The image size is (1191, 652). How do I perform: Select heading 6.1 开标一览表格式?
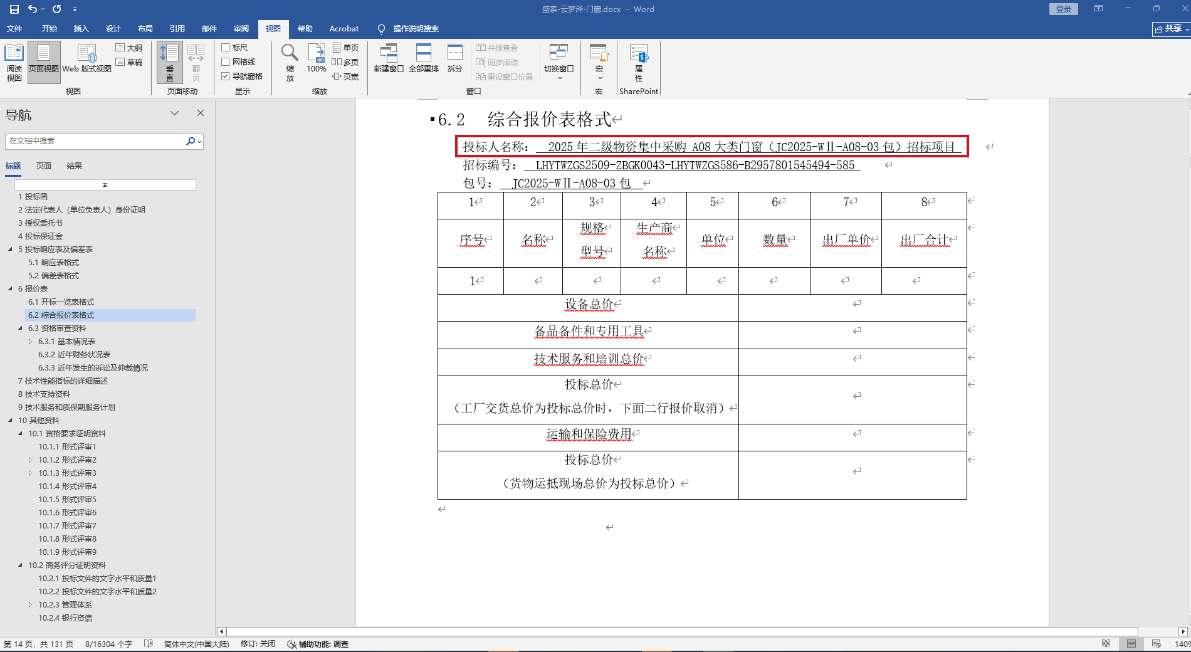[x=61, y=302]
